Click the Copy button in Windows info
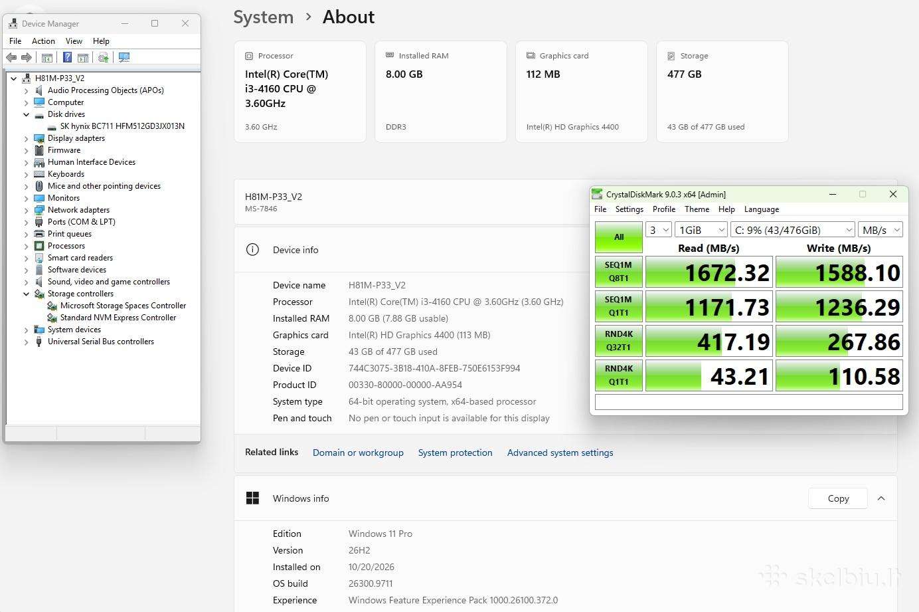Screen dimensions: 919x612 click(x=838, y=498)
